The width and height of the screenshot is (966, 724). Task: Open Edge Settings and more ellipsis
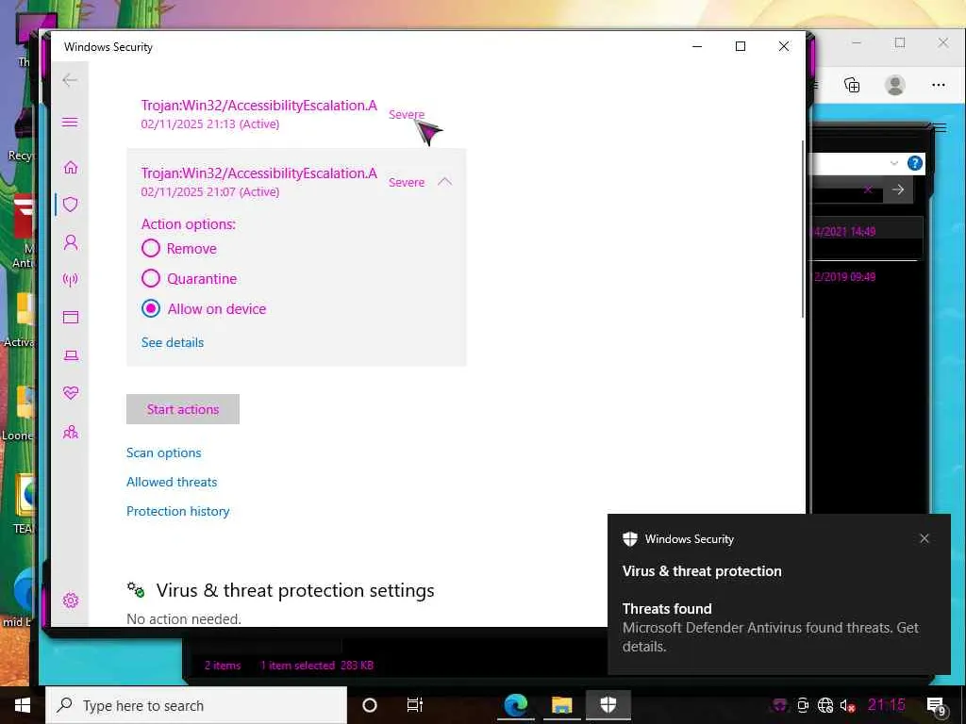coord(939,85)
